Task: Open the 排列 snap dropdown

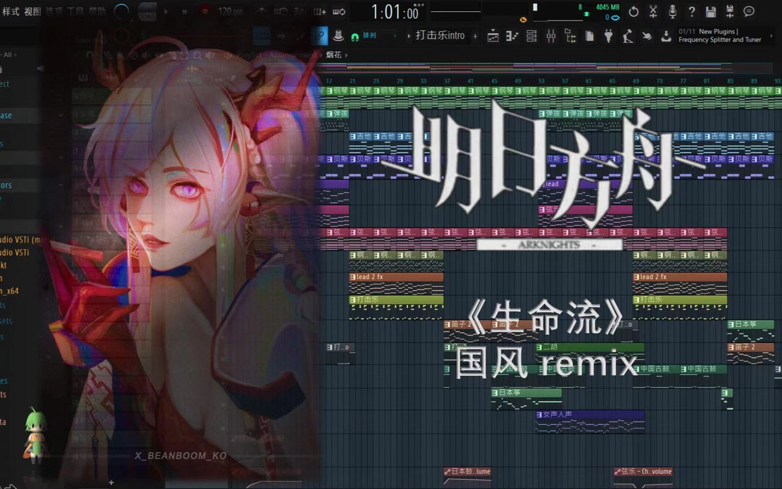Action: tap(379, 35)
